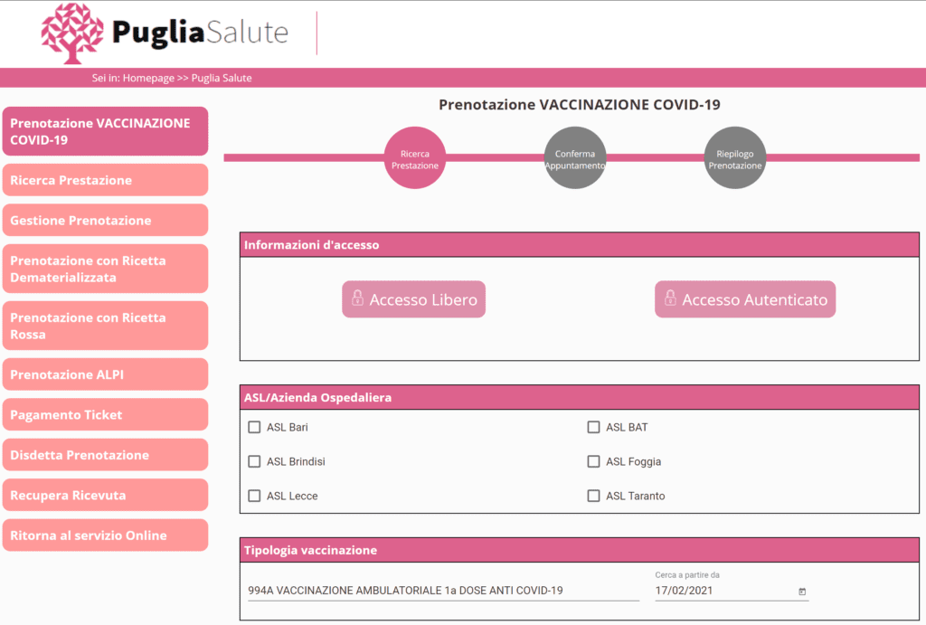926x625 pixels.
Task: Select the Ricerca Prestazione step circle
Action: point(415,157)
